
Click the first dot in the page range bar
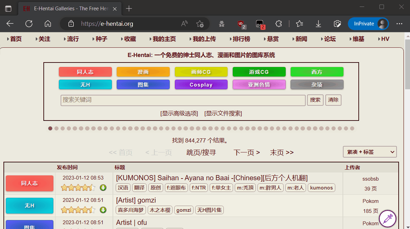click(50, 128)
